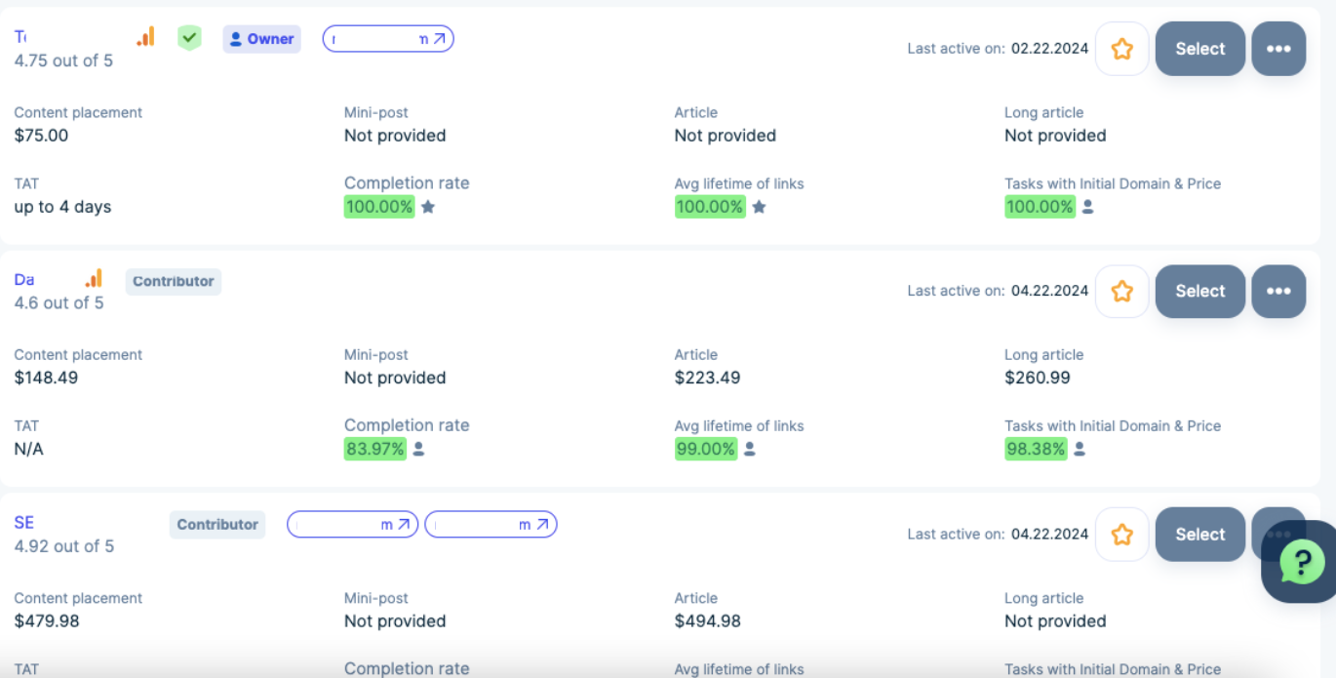The height and width of the screenshot is (678, 1336).
Task: Click the Contributor badge in second listing
Action: click(174, 281)
